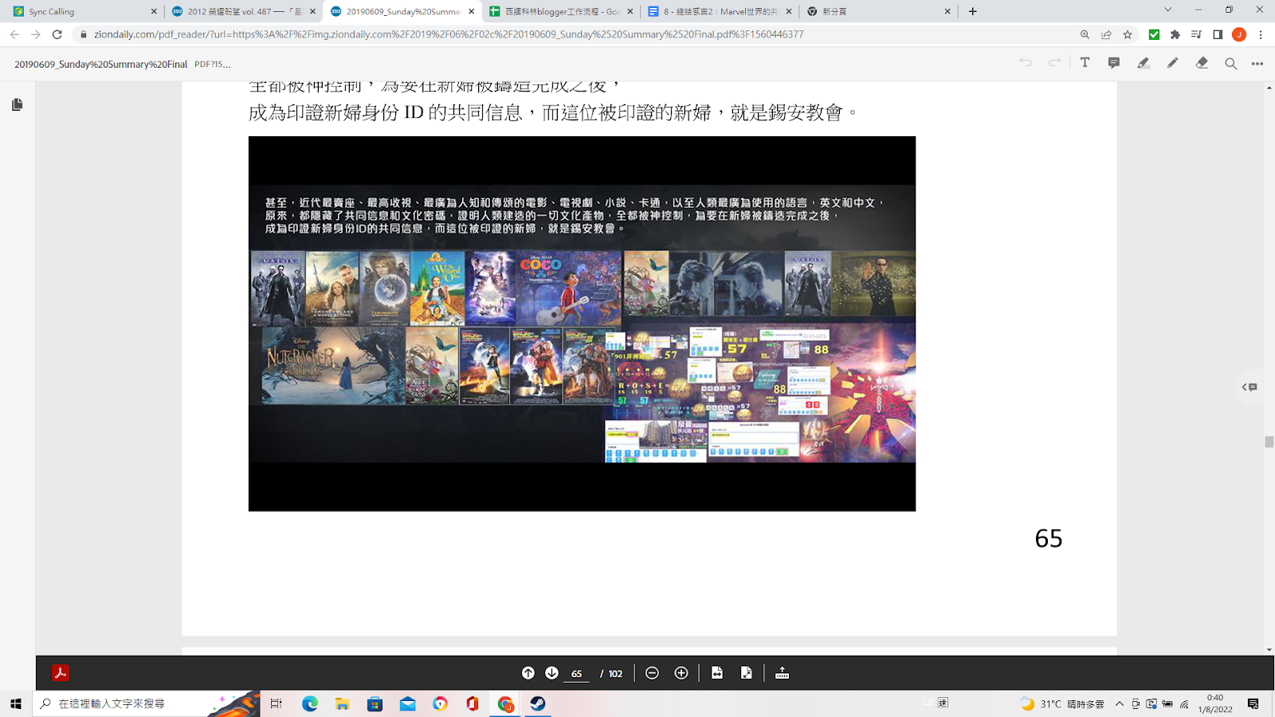Image resolution: width=1275 pixels, height=717 pixels.
Task: Click the Windows taskbar search box
Action: point(146,703)
